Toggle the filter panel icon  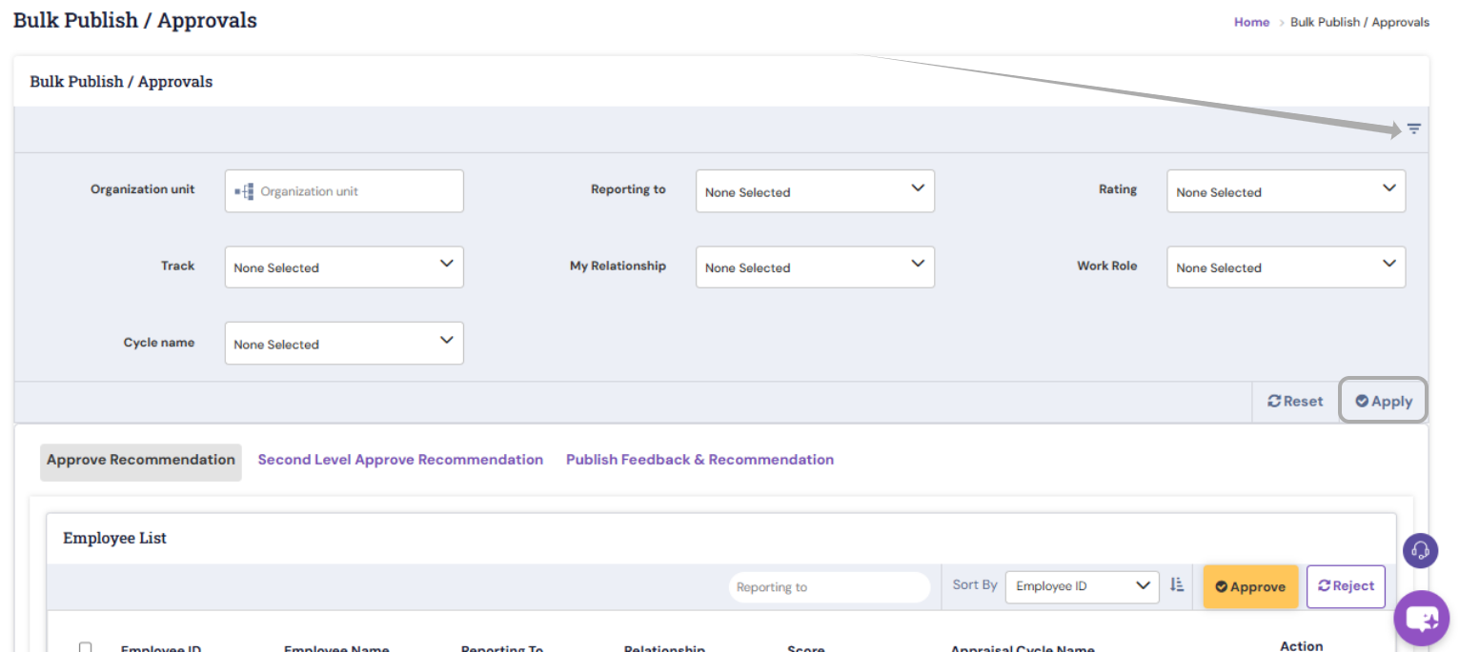1413,128
